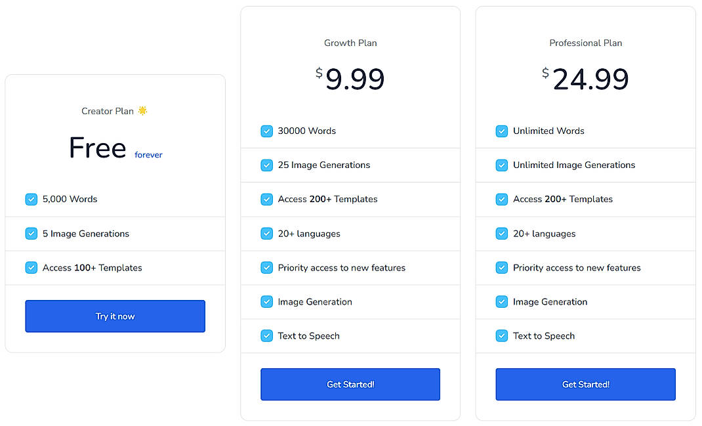
Task: Toggle the 5 Image Generations checkbox
Action: point(31,233)
